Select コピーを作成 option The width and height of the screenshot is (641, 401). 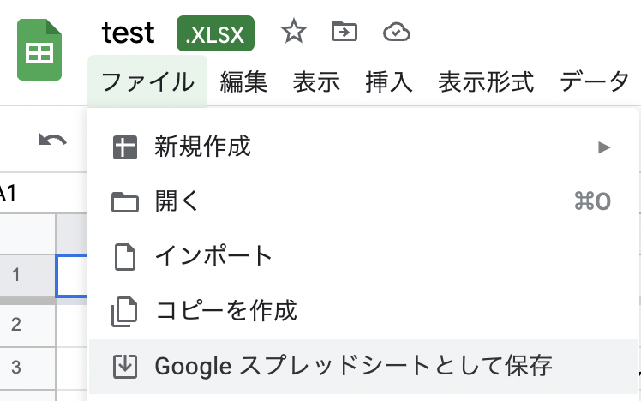(x=363, y=311)
